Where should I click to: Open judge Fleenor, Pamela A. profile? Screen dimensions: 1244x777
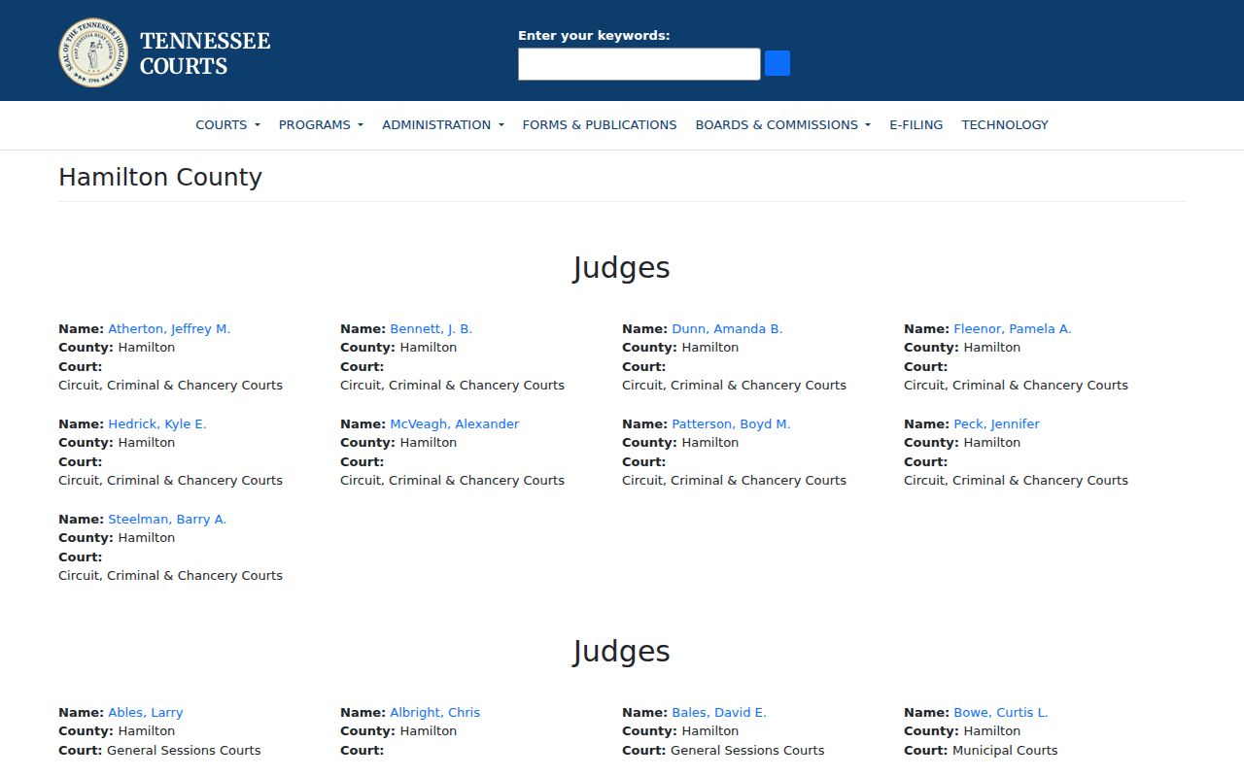[1012, 328]
